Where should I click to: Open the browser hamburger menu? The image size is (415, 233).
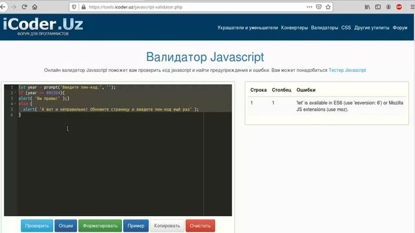pyautogui.click(x=412, y=7)
